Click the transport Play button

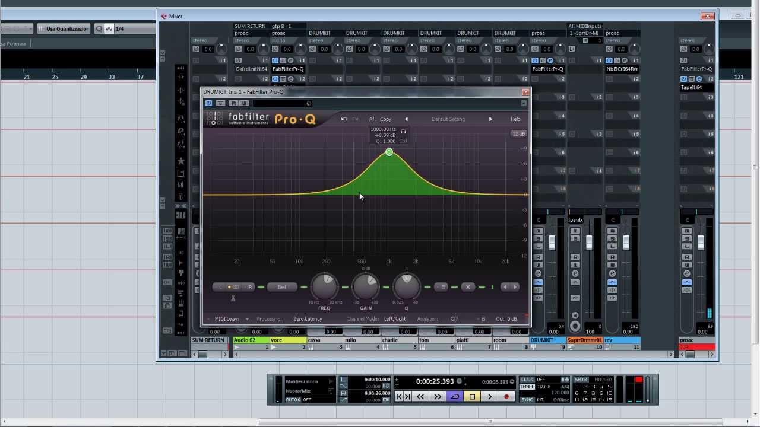pyautogui.click(x=489, y=397)
